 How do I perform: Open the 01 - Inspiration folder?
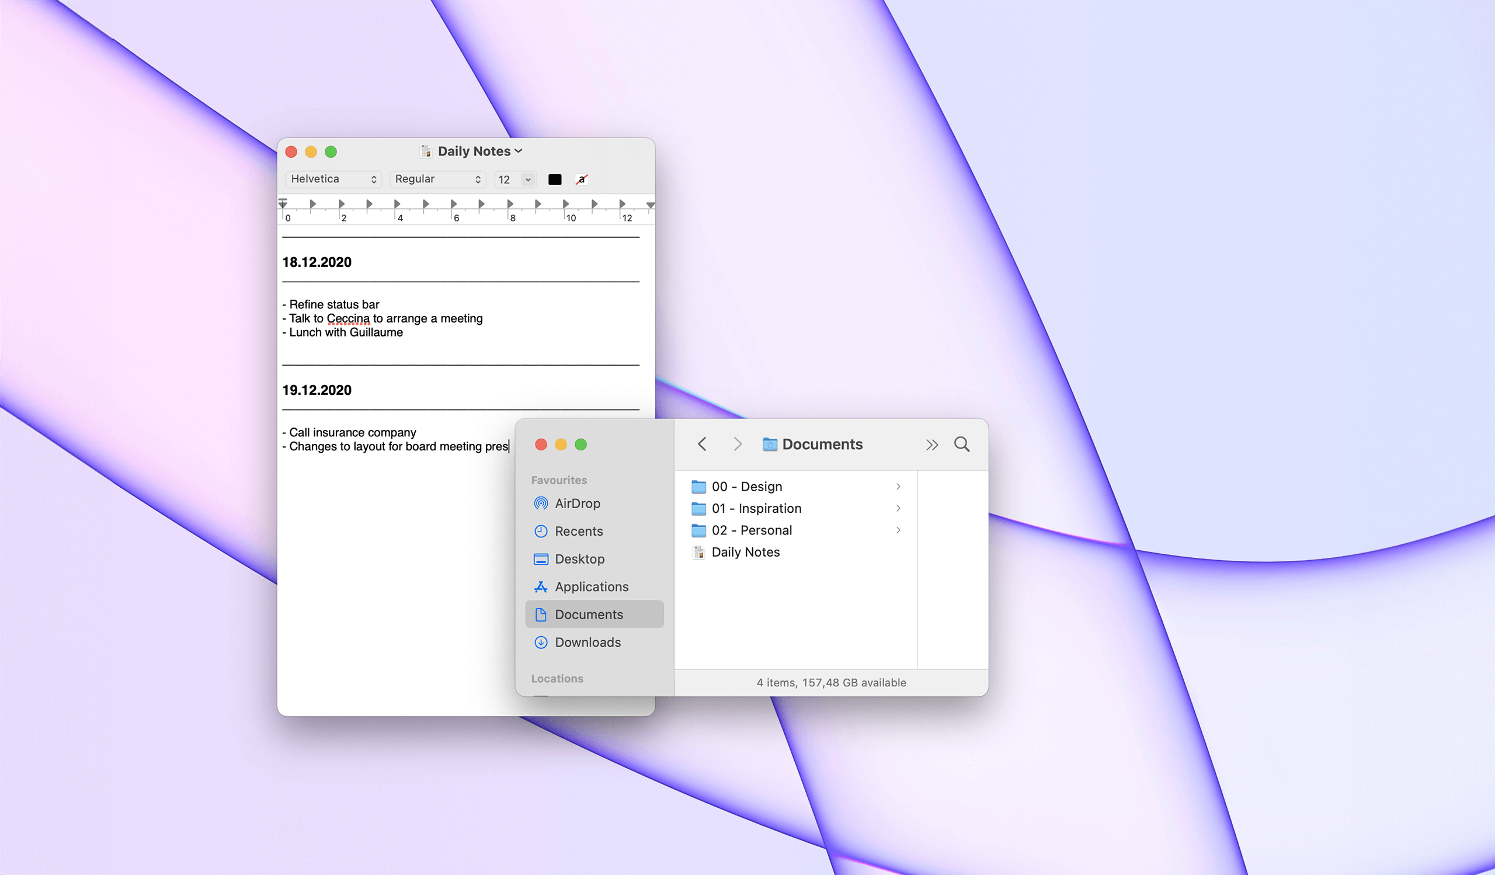(756, 508)
